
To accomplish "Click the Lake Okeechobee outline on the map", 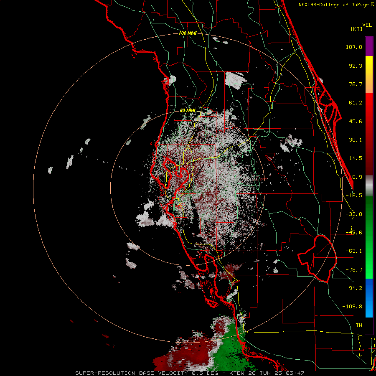I will tap(317, 259).
